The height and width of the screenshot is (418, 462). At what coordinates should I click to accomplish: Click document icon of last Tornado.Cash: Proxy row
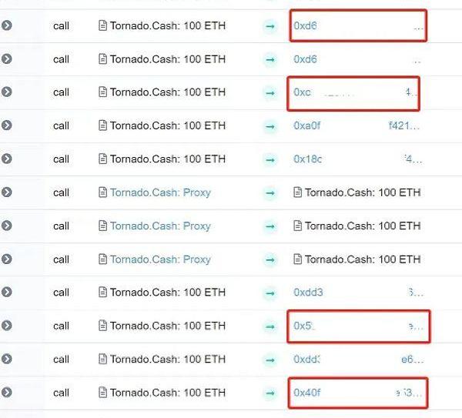point(102,259)
